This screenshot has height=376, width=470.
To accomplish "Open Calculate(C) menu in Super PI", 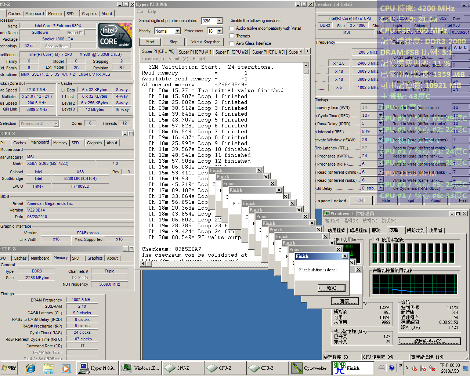I will click(x=153, y=59).
